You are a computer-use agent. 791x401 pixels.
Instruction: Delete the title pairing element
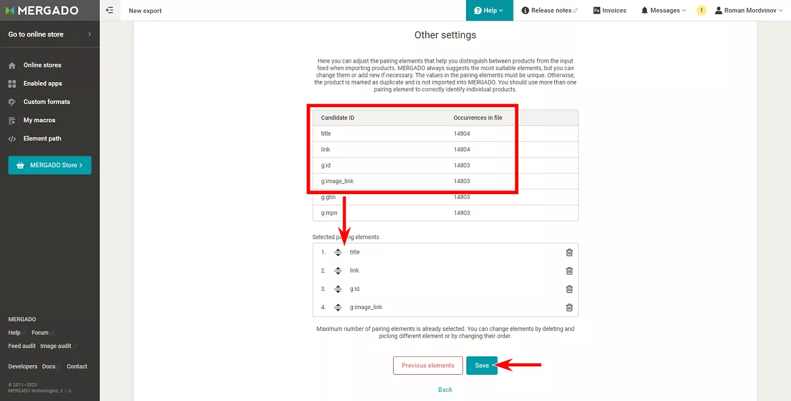coord(570,253)
